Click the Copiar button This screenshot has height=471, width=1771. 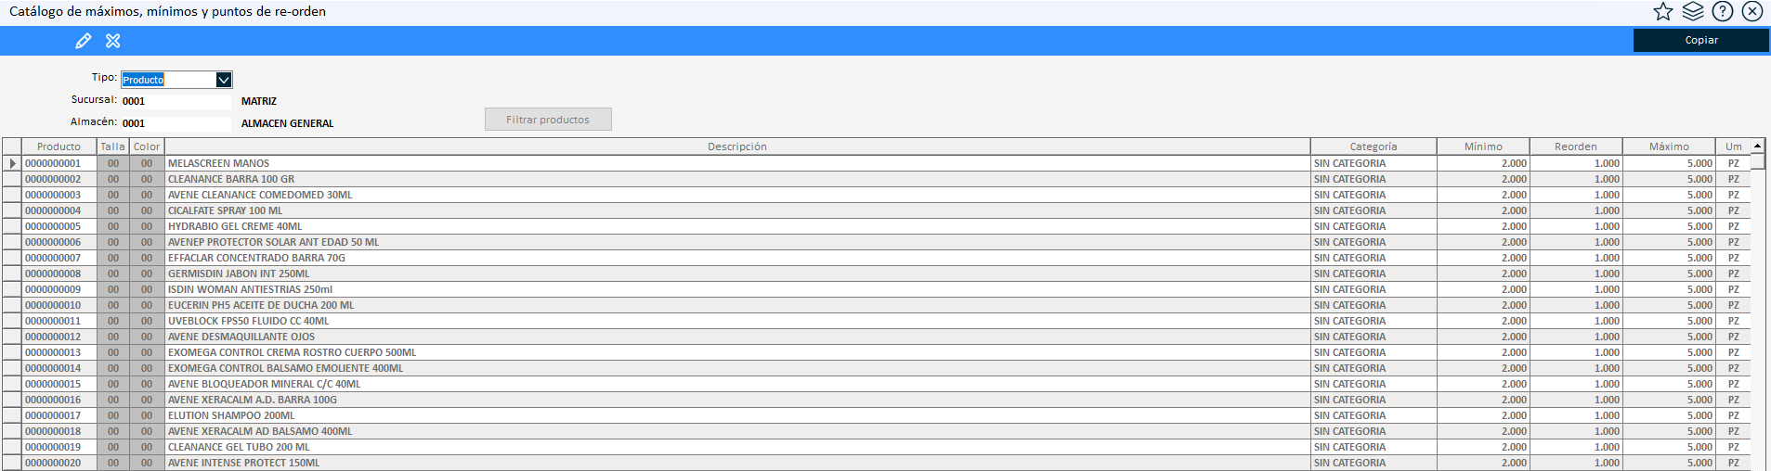pyautogui.click(x=1701, y=40)
